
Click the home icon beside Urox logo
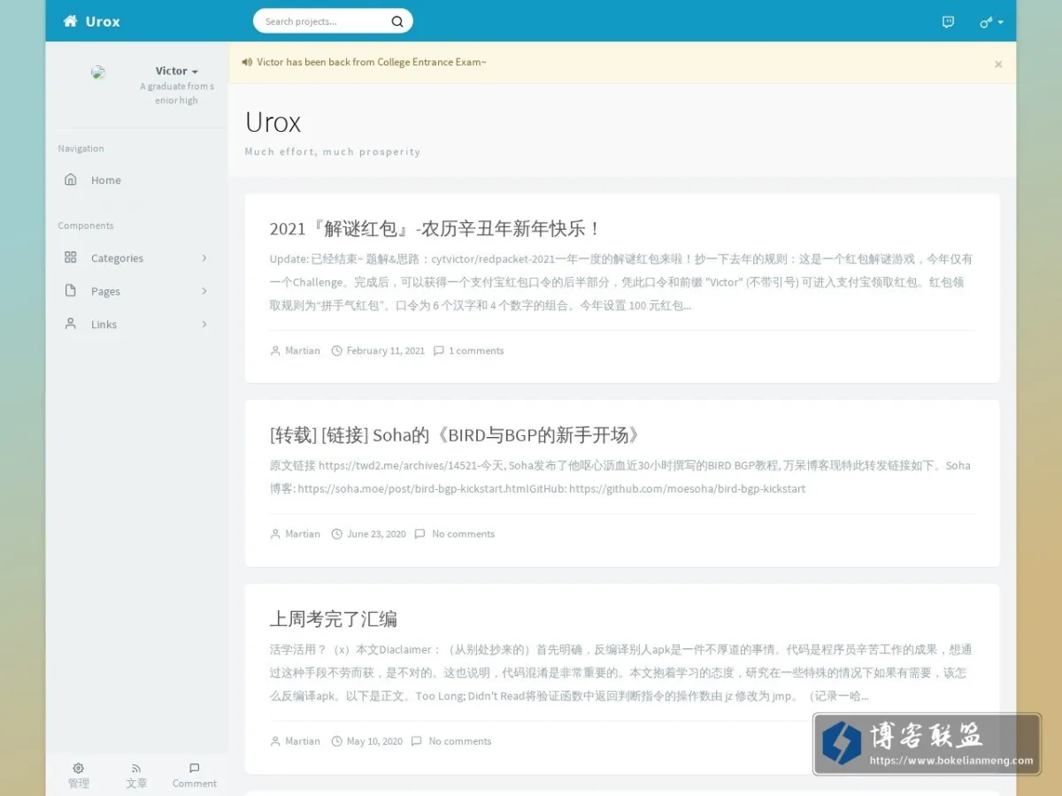[70, 21]
